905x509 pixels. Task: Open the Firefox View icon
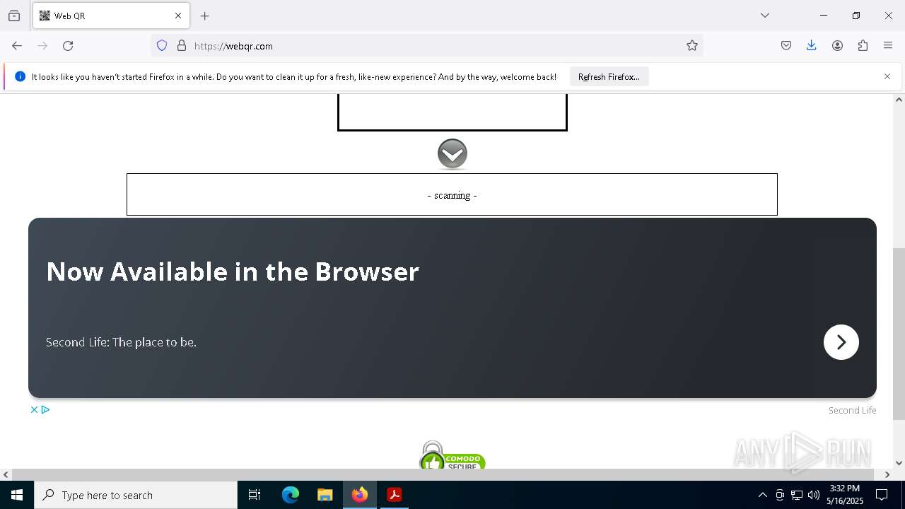pos(14,16)
